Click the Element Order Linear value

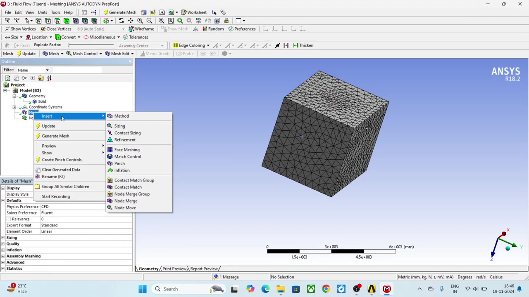coord(86,231)
